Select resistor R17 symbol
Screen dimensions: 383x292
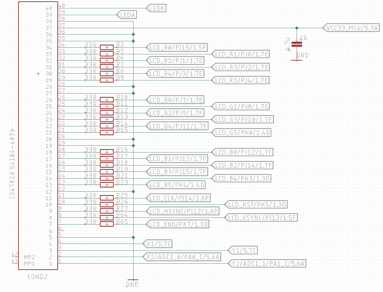[x=107, y=159]
